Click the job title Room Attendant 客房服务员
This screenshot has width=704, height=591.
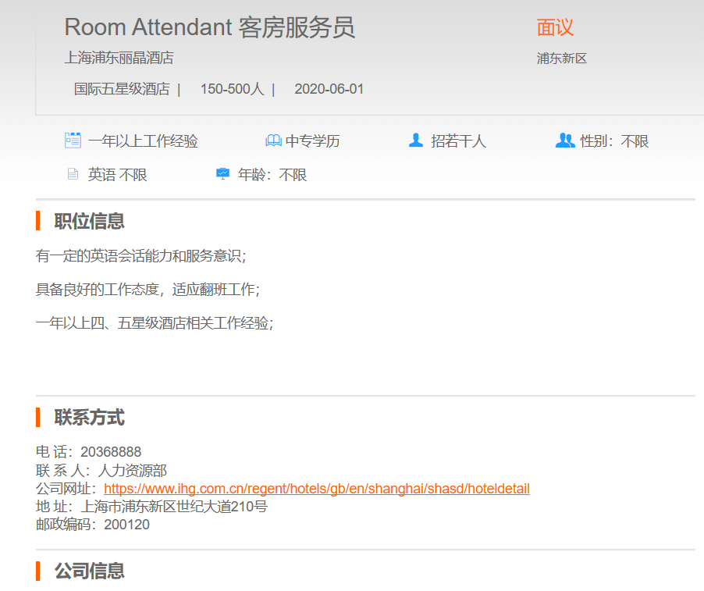pyautogui.click(x=209, y=27)
